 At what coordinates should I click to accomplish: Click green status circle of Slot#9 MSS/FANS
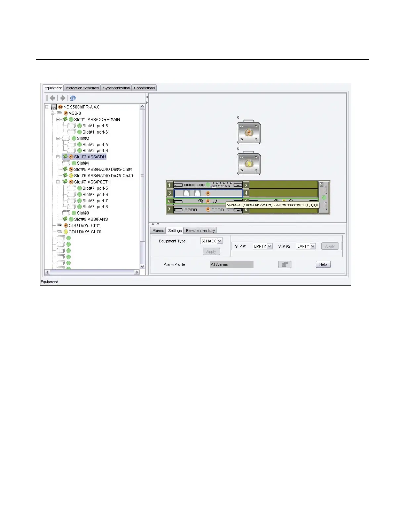[71, 219]
